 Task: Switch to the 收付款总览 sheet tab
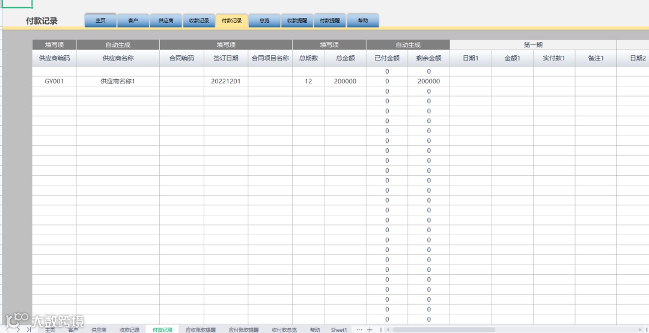point(284,329)
